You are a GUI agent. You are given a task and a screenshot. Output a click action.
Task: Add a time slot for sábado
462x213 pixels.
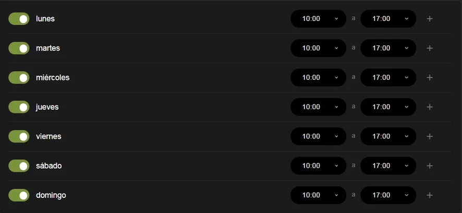click(x=430, y=165)
